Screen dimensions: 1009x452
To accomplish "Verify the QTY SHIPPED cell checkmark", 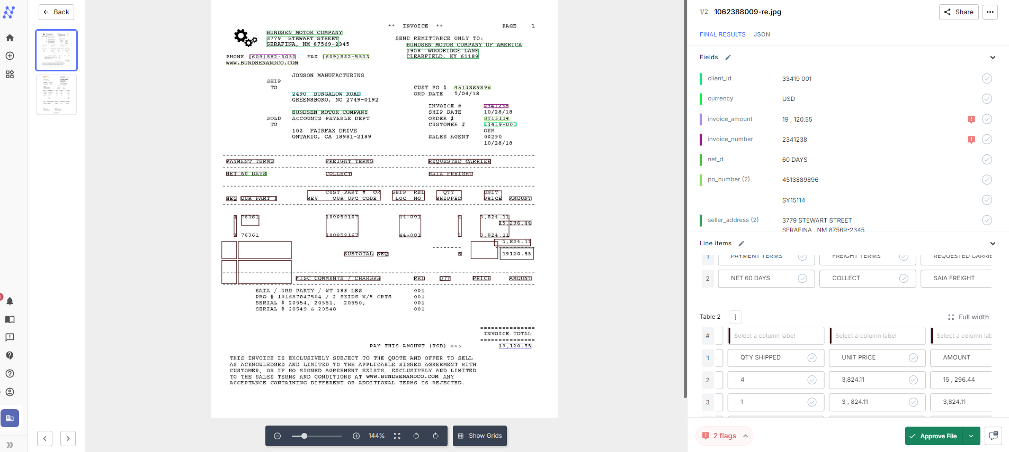I will coord(812,358).
